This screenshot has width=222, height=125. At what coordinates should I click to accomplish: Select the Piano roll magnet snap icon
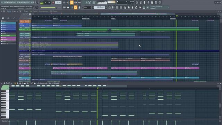click(7, 83)
